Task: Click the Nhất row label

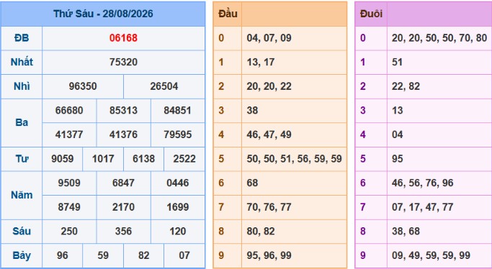Action: coord(22,62)
